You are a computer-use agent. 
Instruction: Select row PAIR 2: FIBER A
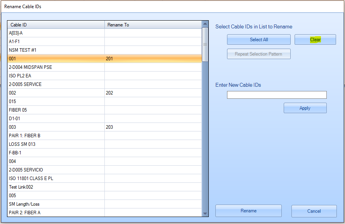(x=104, y=213)
